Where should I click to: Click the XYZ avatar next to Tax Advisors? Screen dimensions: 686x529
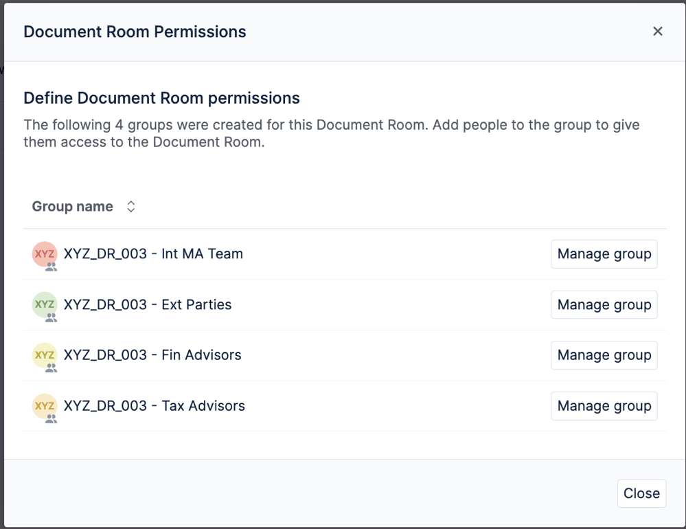(x=44, y=407)
